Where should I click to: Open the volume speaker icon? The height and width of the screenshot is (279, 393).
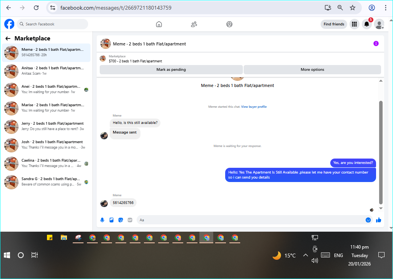tap(315, 261)
